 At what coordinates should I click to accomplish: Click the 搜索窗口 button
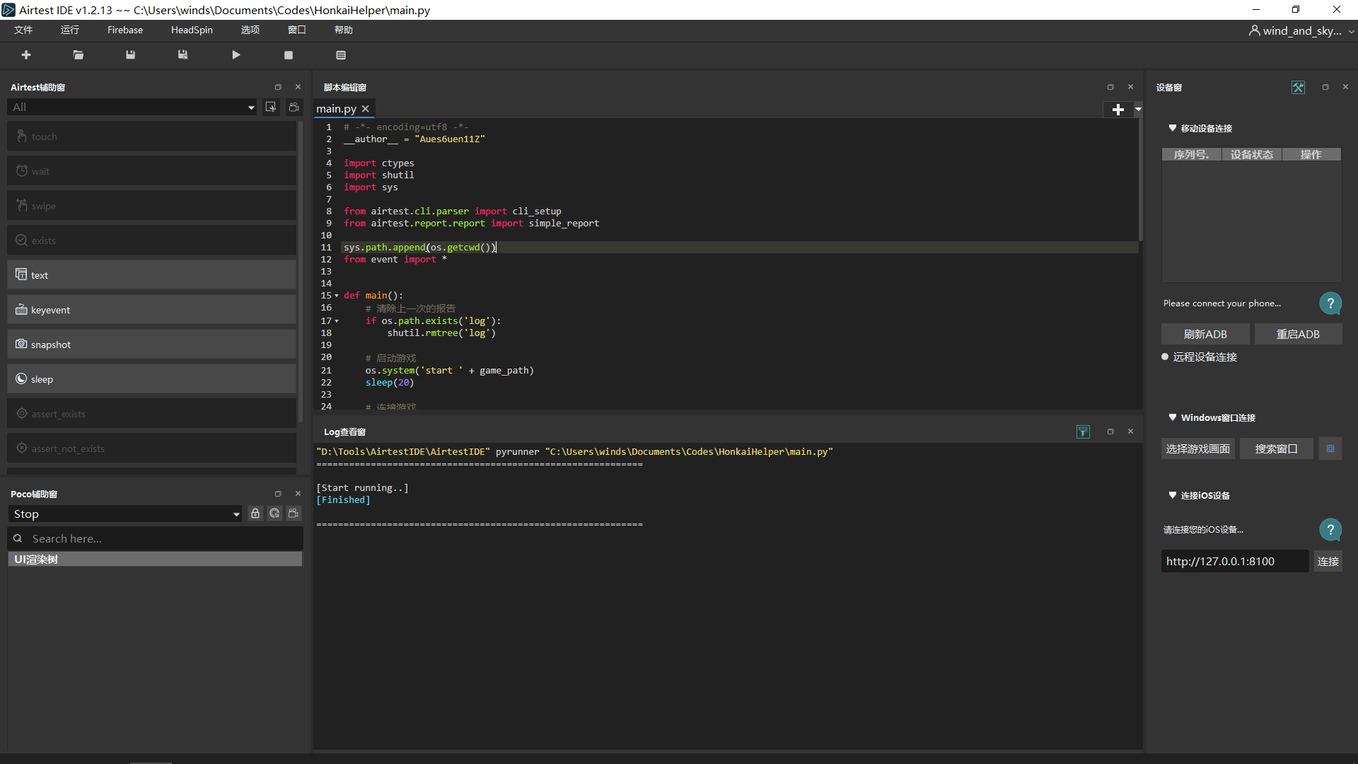(x=1277, y=449)
